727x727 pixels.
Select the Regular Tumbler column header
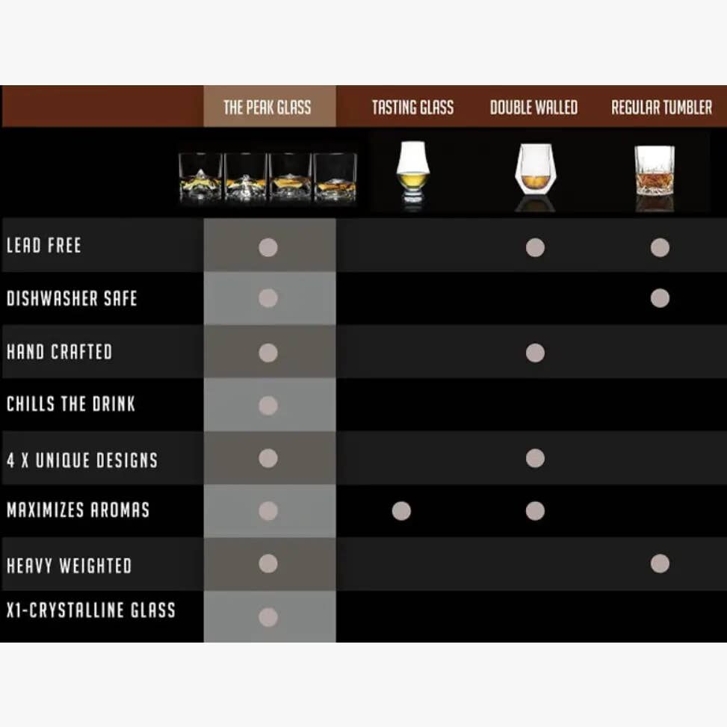point(661,108)
